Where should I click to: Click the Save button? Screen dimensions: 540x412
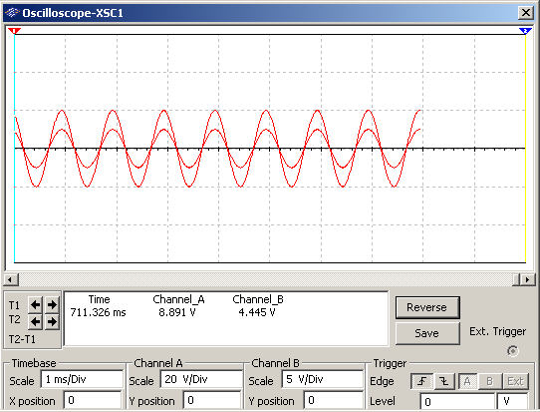click(427, 333)
